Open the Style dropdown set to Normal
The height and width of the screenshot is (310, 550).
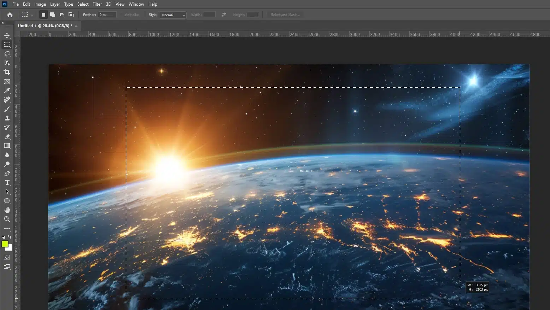pos(173,15)
